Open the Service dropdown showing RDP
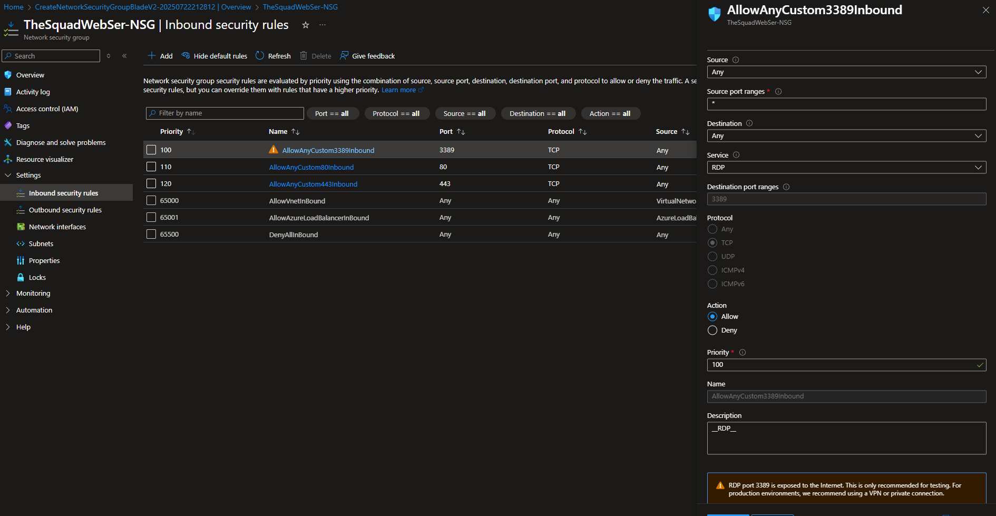The image size is (996, 516). [x=846, y=168]
